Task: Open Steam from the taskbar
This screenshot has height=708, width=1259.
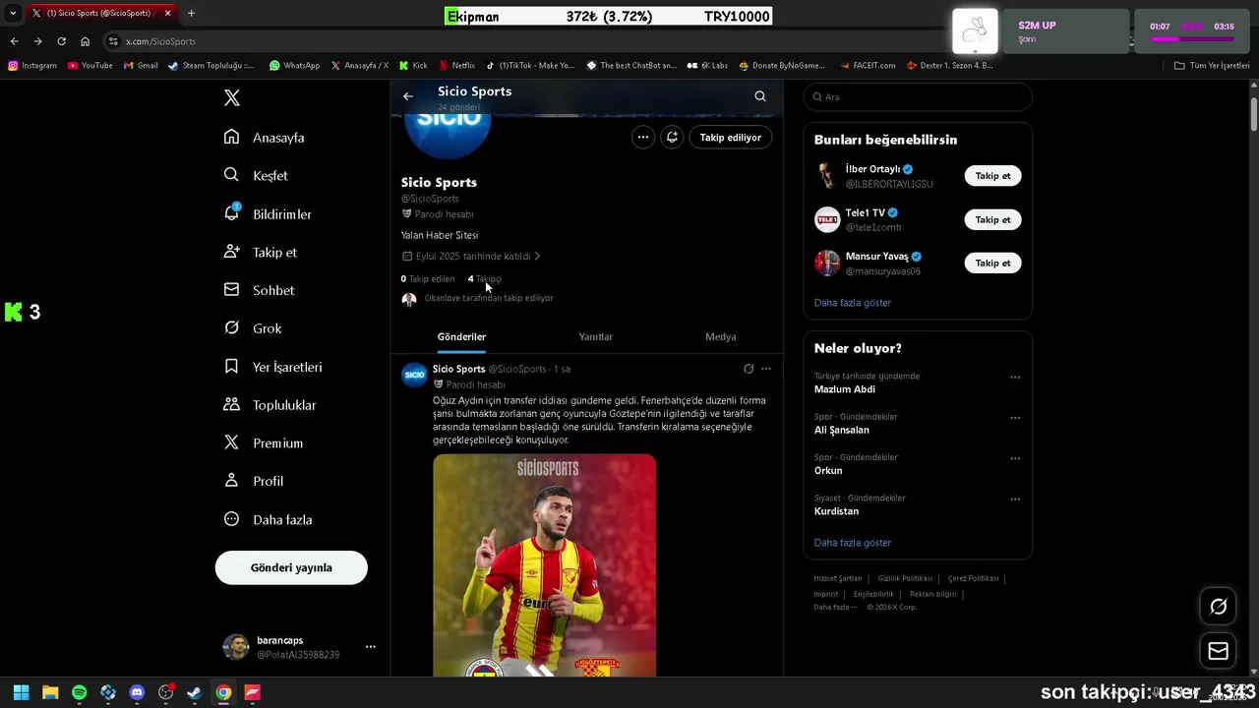Action: [195, 692]
